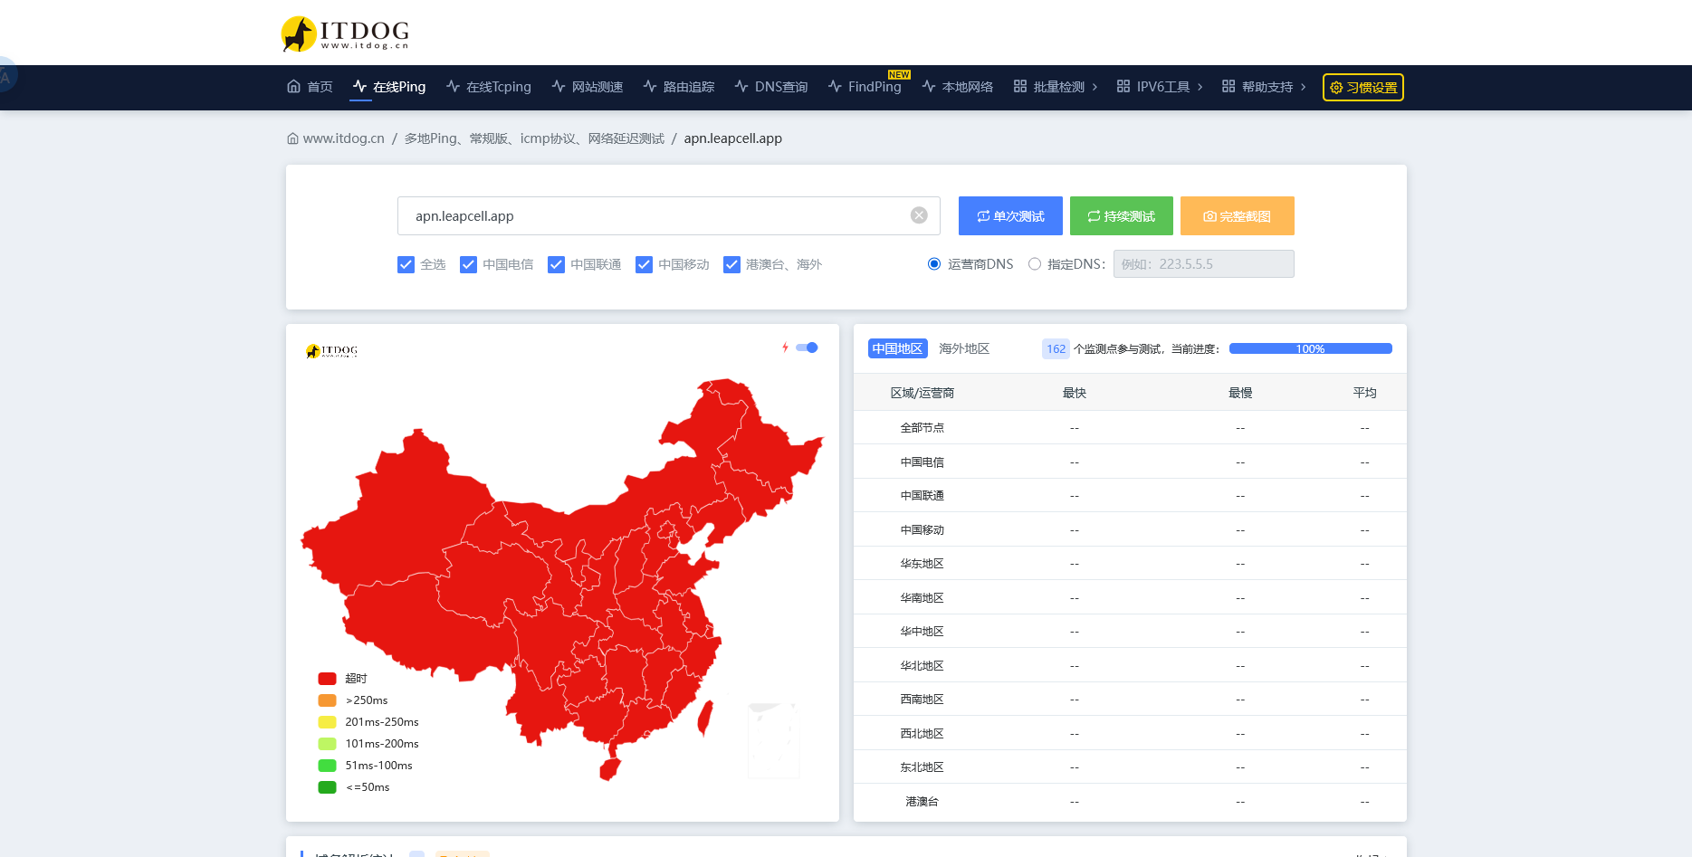Click the lightning icon above the map
The width and height of the screenshot is (1692, 857).
[x=785, y=347]
